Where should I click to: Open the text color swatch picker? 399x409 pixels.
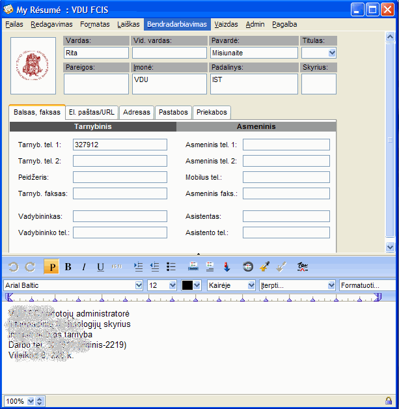click(198, 285)
